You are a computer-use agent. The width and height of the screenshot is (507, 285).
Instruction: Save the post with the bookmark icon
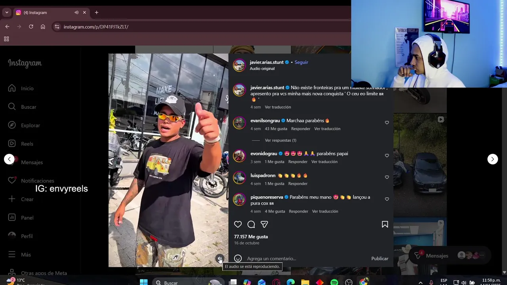click(x=385, y=224)
